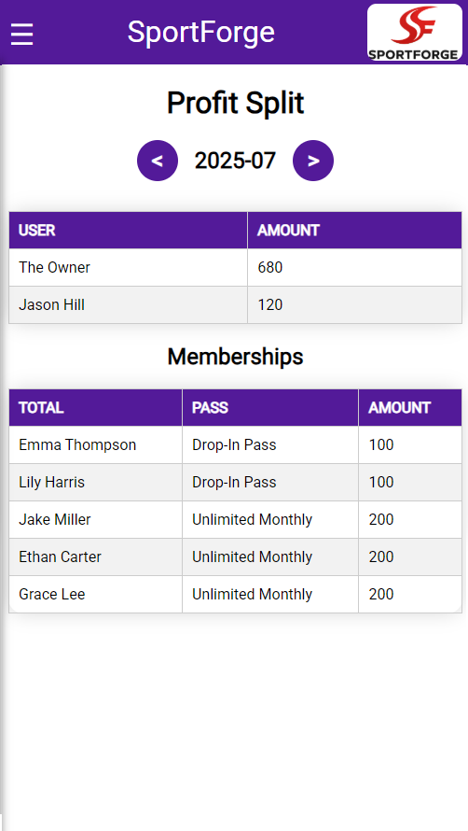The image size is (468, 831).
Task: Select Emma Thompson membership row
Action: (235, 445)
